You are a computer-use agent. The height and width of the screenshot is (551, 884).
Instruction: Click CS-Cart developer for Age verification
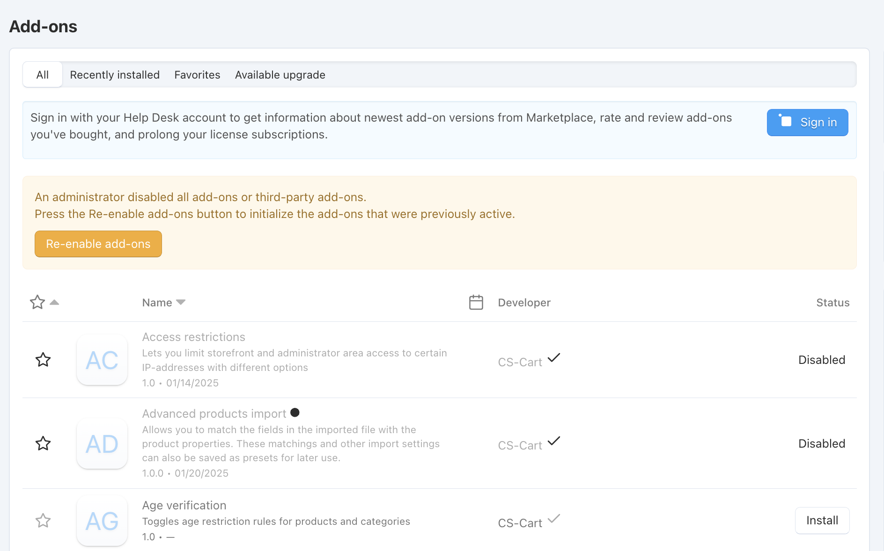pyautogui.click(x=520, y=523)
